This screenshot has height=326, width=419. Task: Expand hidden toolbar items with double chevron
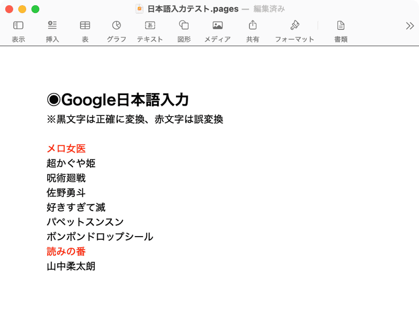pos(410,26)
